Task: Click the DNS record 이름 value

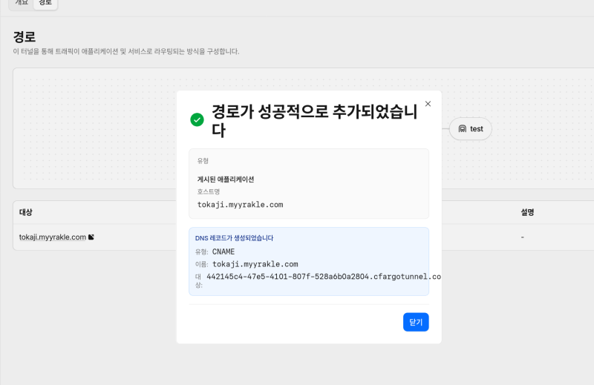Action: (255, 264)
